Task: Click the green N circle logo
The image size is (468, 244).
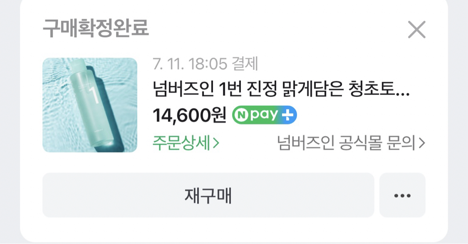Action: pyautogui.click(x=241, y=115)
